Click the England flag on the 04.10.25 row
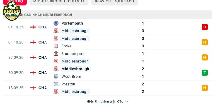The height and width of the screenshot is (107, 215). (33, 27)
